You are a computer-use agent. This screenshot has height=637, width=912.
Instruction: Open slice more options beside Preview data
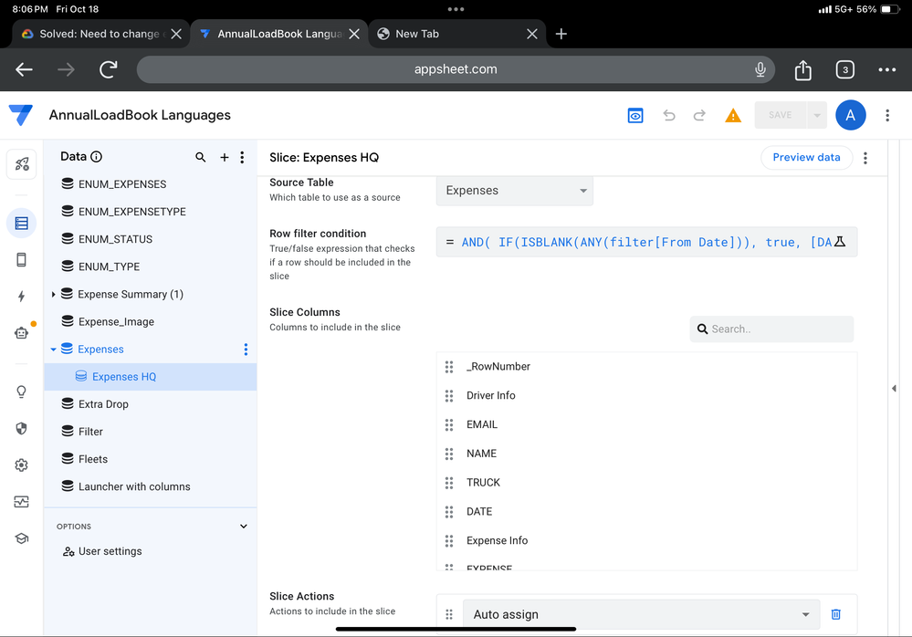865,158
